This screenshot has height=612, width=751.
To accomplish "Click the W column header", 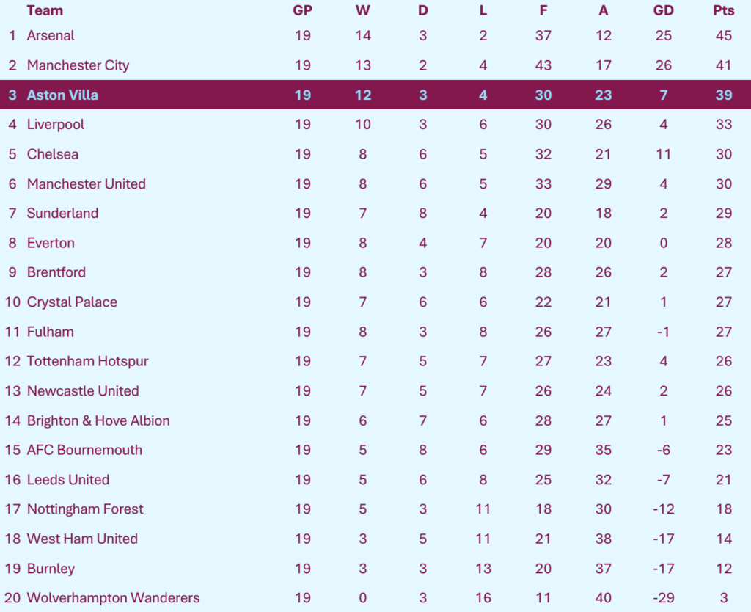I will pos(362,10).
